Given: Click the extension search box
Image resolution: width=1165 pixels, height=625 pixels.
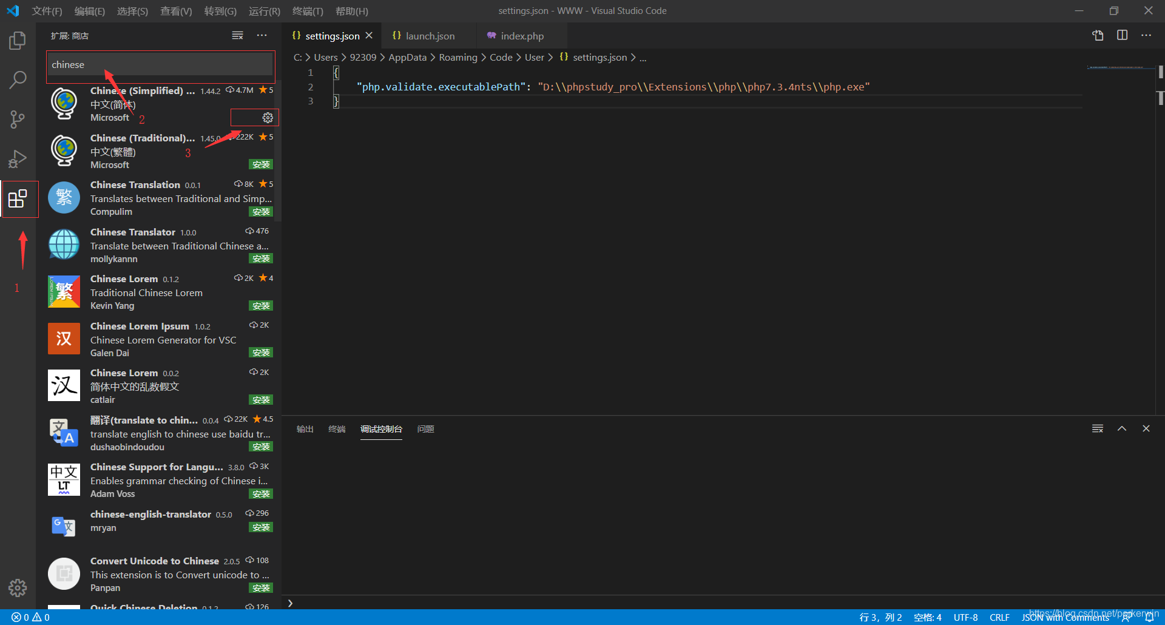Looking at the screenshot, I should pos(160,64).
